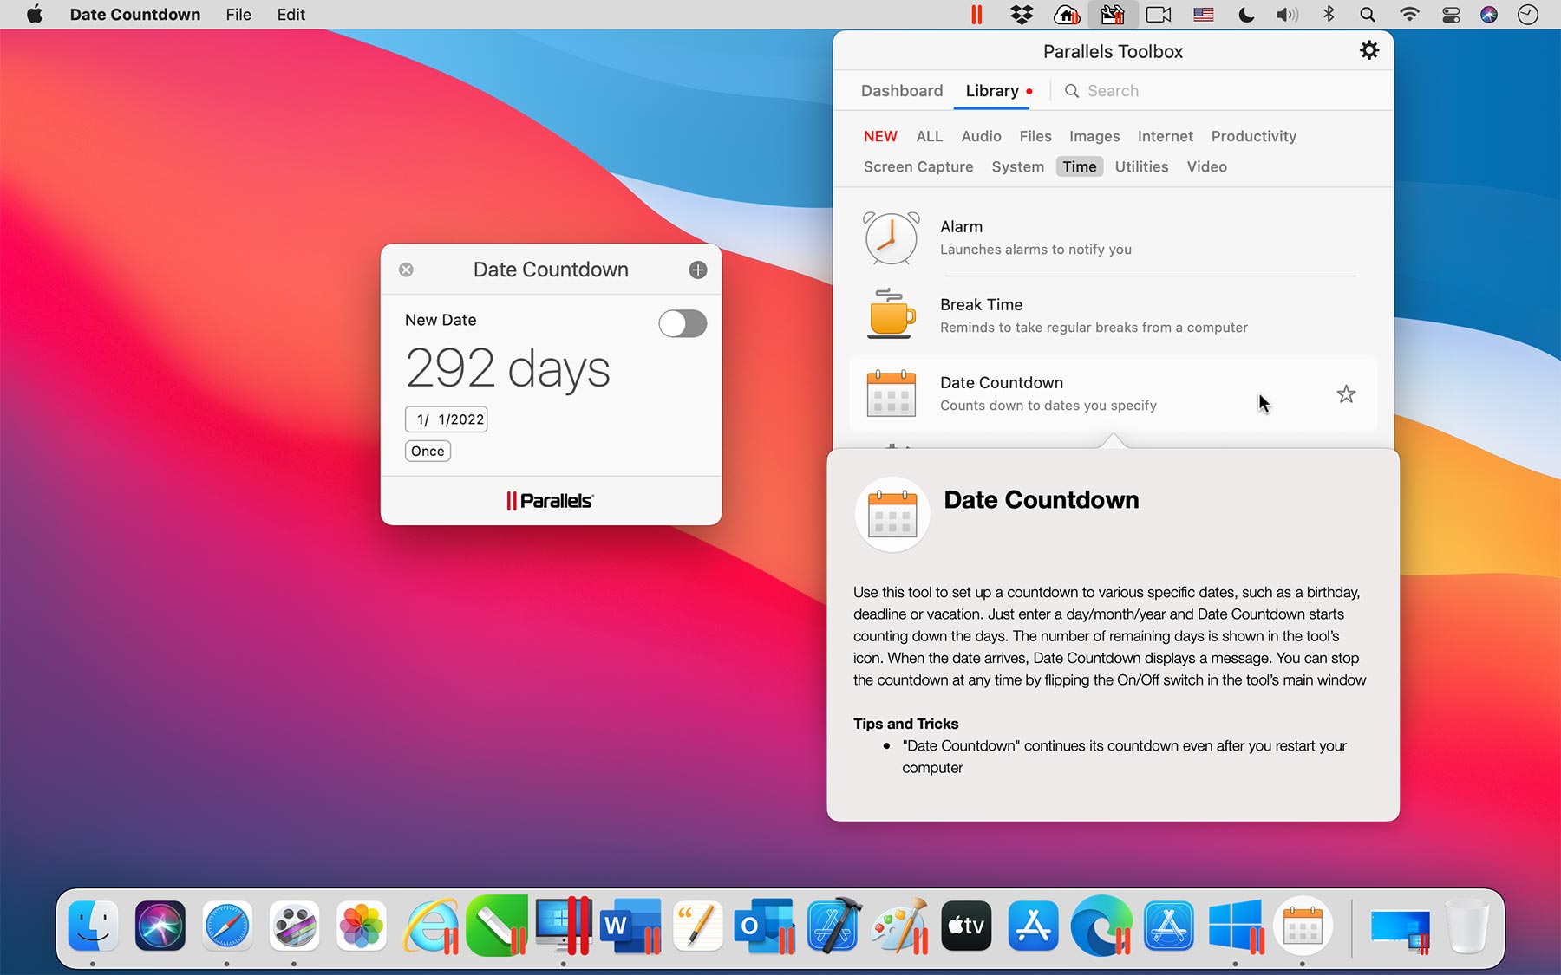The width and height of the screenshot is (1561, 975).
Task: Open the Once repeat selector
Action: 428,451
